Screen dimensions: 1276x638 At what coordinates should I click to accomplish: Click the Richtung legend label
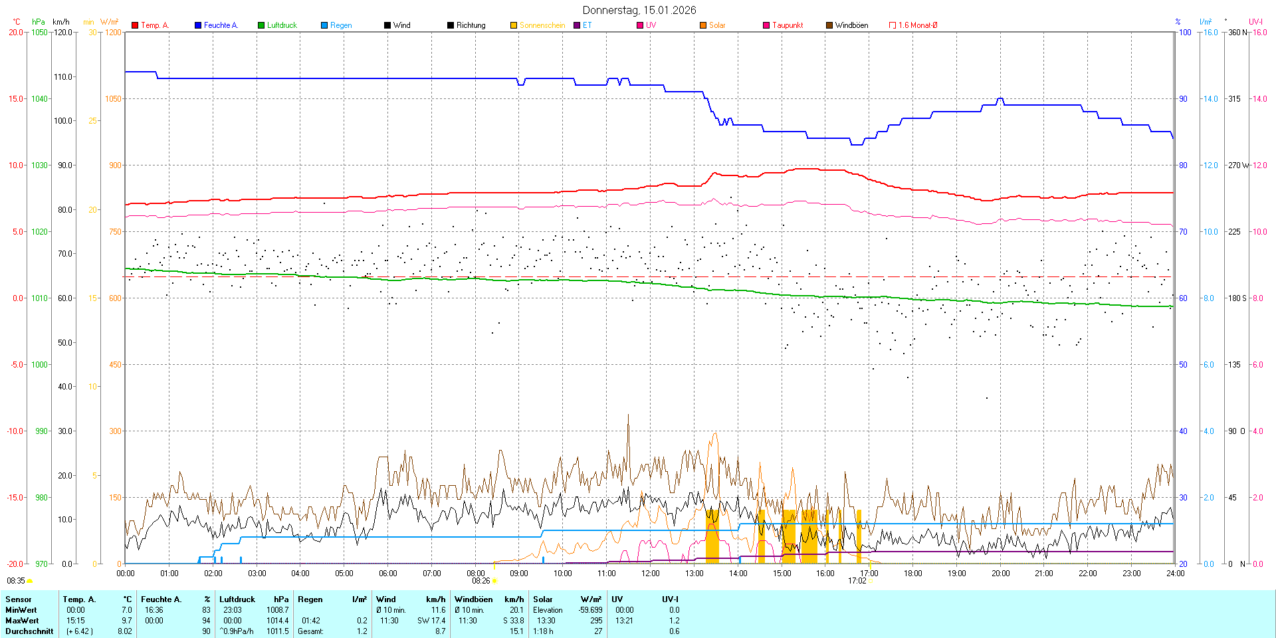471,25
